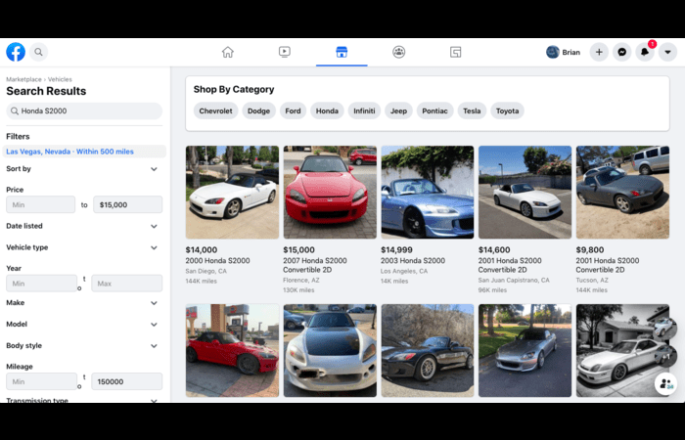This screenshot has width=685, height=440.
Task: Click the Mileage Min field
Action: pos(41,381)
